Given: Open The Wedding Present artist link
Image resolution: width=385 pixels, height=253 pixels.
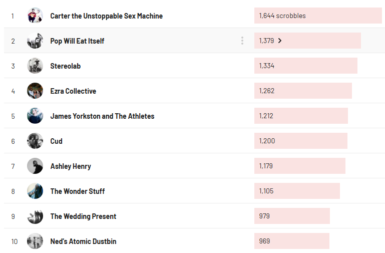Looking at the screenshot, I should 83,216.
